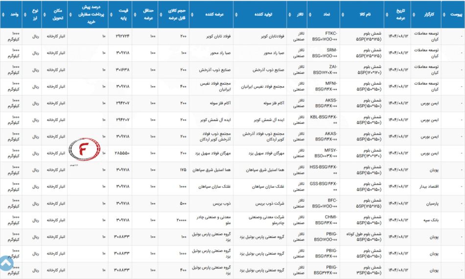Sort by واحد column using arrows
Viewport: 465px width, 279px height.
pyautogui.click(x=3, y=15)
